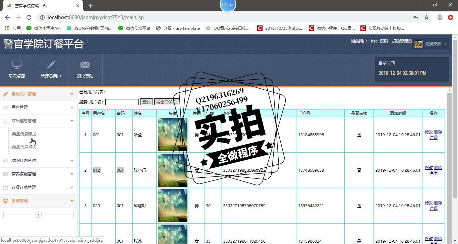
Task: Reload the page with the refresh icon
Action: pyautogui.click(x=29, y=17)
